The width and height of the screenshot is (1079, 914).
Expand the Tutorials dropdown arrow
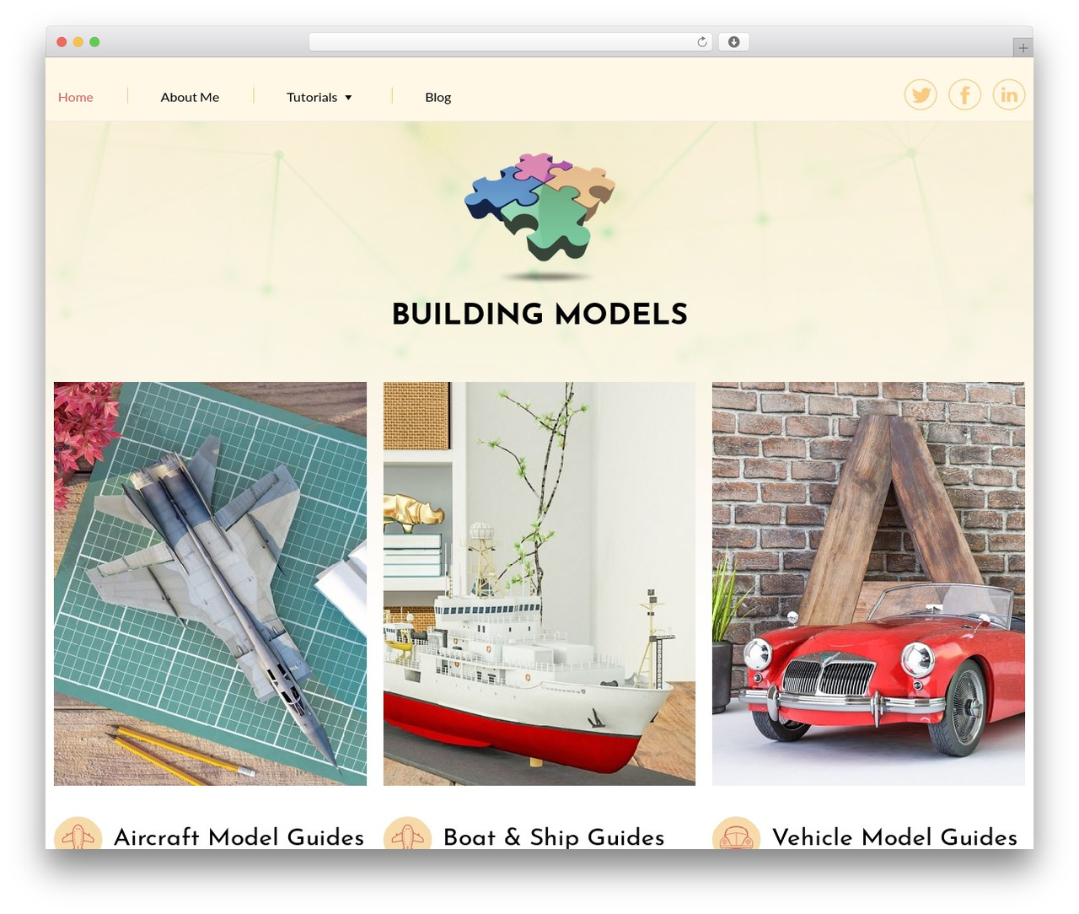tap(348, 98)
